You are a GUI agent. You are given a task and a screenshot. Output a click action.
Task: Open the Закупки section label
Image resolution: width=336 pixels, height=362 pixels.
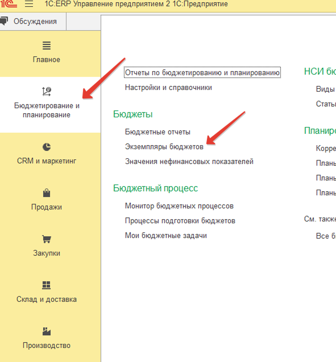point(47,253)
